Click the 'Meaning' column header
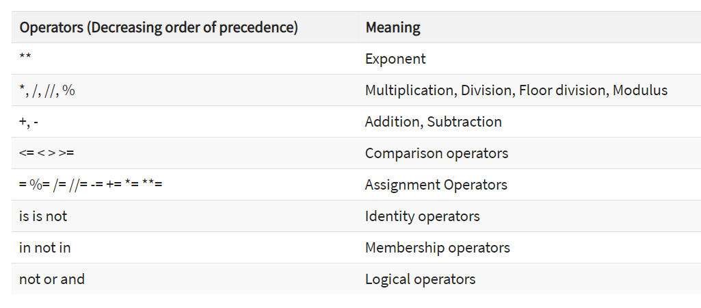The image size is (701, 308). tap(393, 28)
